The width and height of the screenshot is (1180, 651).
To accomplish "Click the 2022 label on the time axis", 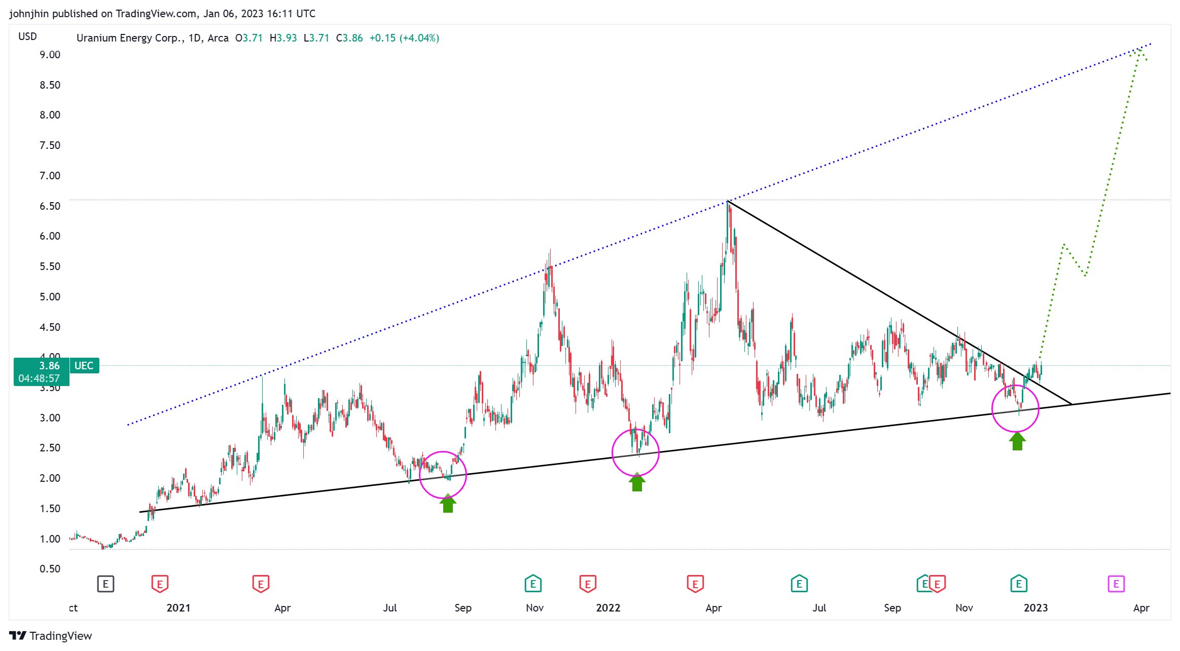I will click(x=608, y=608).
